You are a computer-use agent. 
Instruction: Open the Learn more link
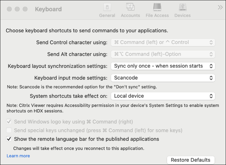[x=18, y=156]
